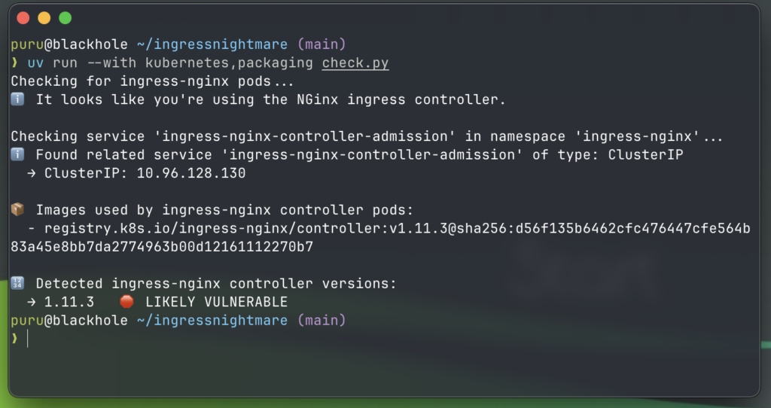This screenshot has height=408, width=771.
Task: Click "(main)" branch label in top prompt
Action: coord(322,44)
